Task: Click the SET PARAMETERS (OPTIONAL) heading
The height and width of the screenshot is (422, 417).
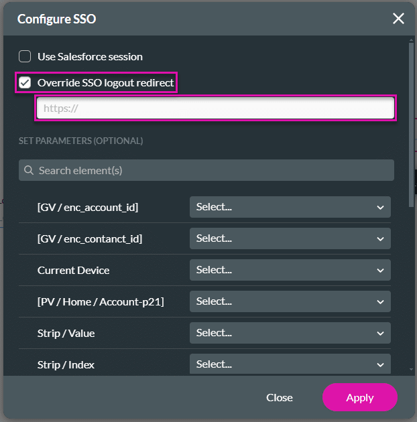Action: (x=81, y=141)
